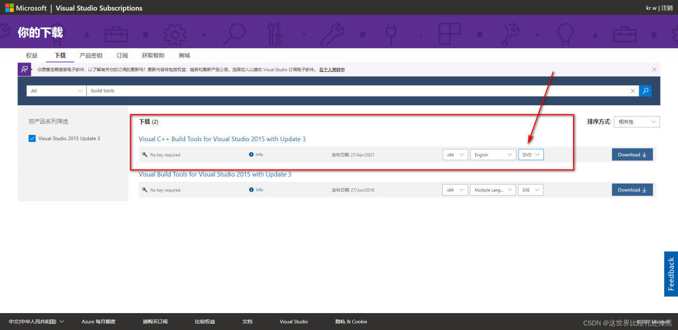Download Visual C++ Build Tools 2015
The image size is (678, 330).
(632, 154)
